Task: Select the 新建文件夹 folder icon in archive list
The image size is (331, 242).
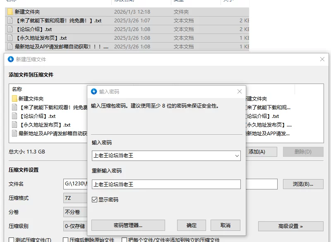Action: pos(14,98)
